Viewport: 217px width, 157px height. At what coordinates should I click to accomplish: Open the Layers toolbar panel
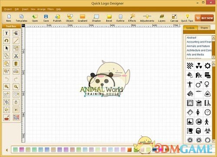162,18
